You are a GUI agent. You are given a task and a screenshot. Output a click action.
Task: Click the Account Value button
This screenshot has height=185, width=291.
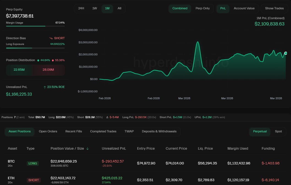coord(244,8)
